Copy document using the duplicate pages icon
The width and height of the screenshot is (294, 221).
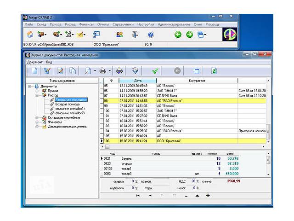(x=73, y=71)
